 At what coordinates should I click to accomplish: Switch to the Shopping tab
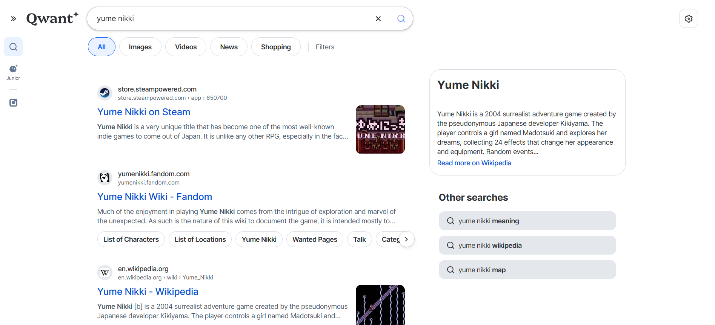(x=276, y=47)
